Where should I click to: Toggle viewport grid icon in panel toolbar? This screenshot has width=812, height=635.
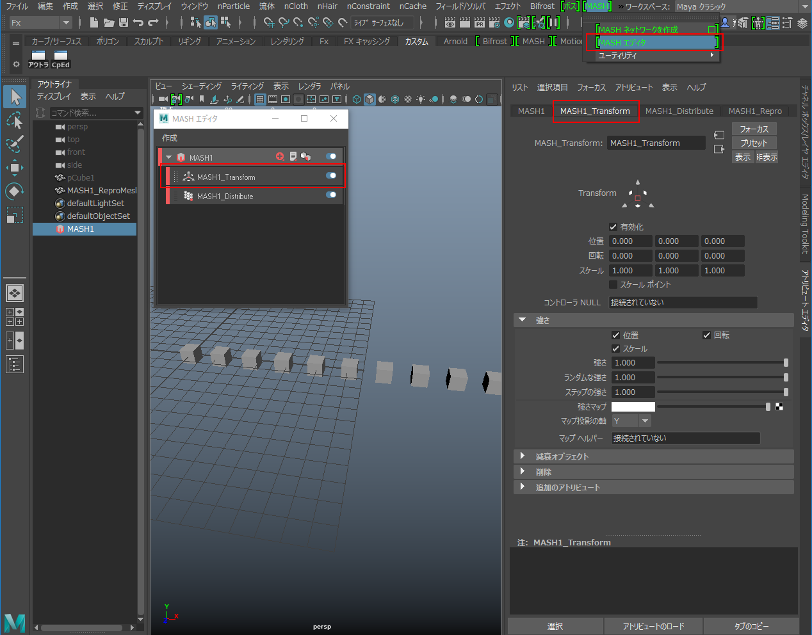[260, 99]
